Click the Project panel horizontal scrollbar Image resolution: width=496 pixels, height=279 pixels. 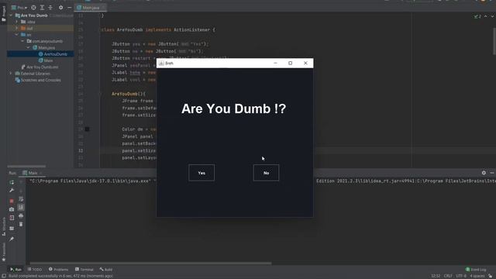(26, 166)
